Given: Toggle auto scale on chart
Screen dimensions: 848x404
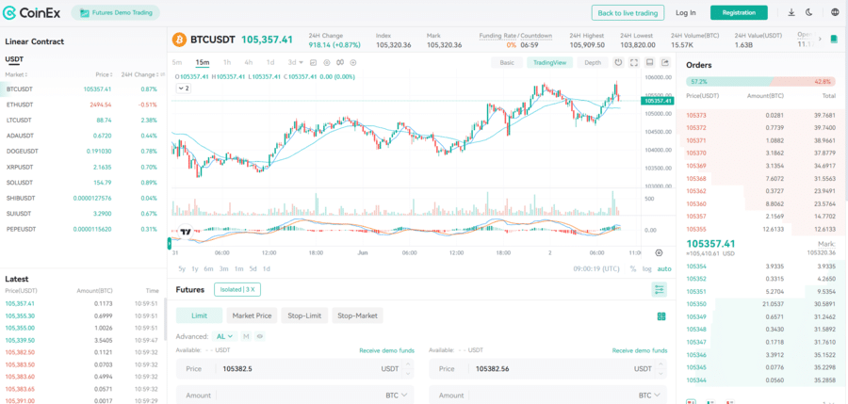Looking at the screenshot, I should coord(664,268).
